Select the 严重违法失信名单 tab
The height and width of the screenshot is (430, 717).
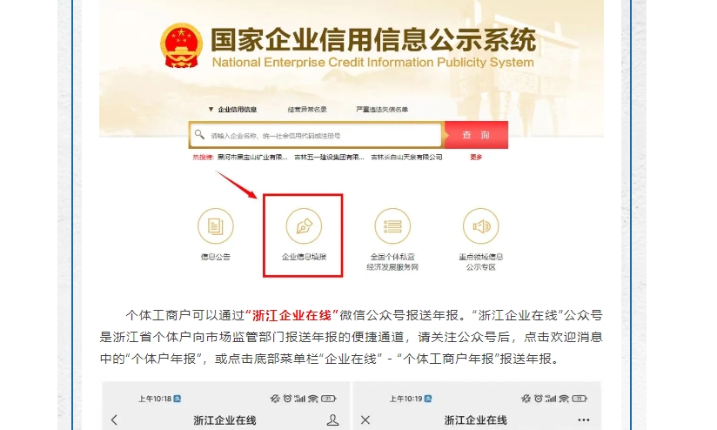coord(382,110)
